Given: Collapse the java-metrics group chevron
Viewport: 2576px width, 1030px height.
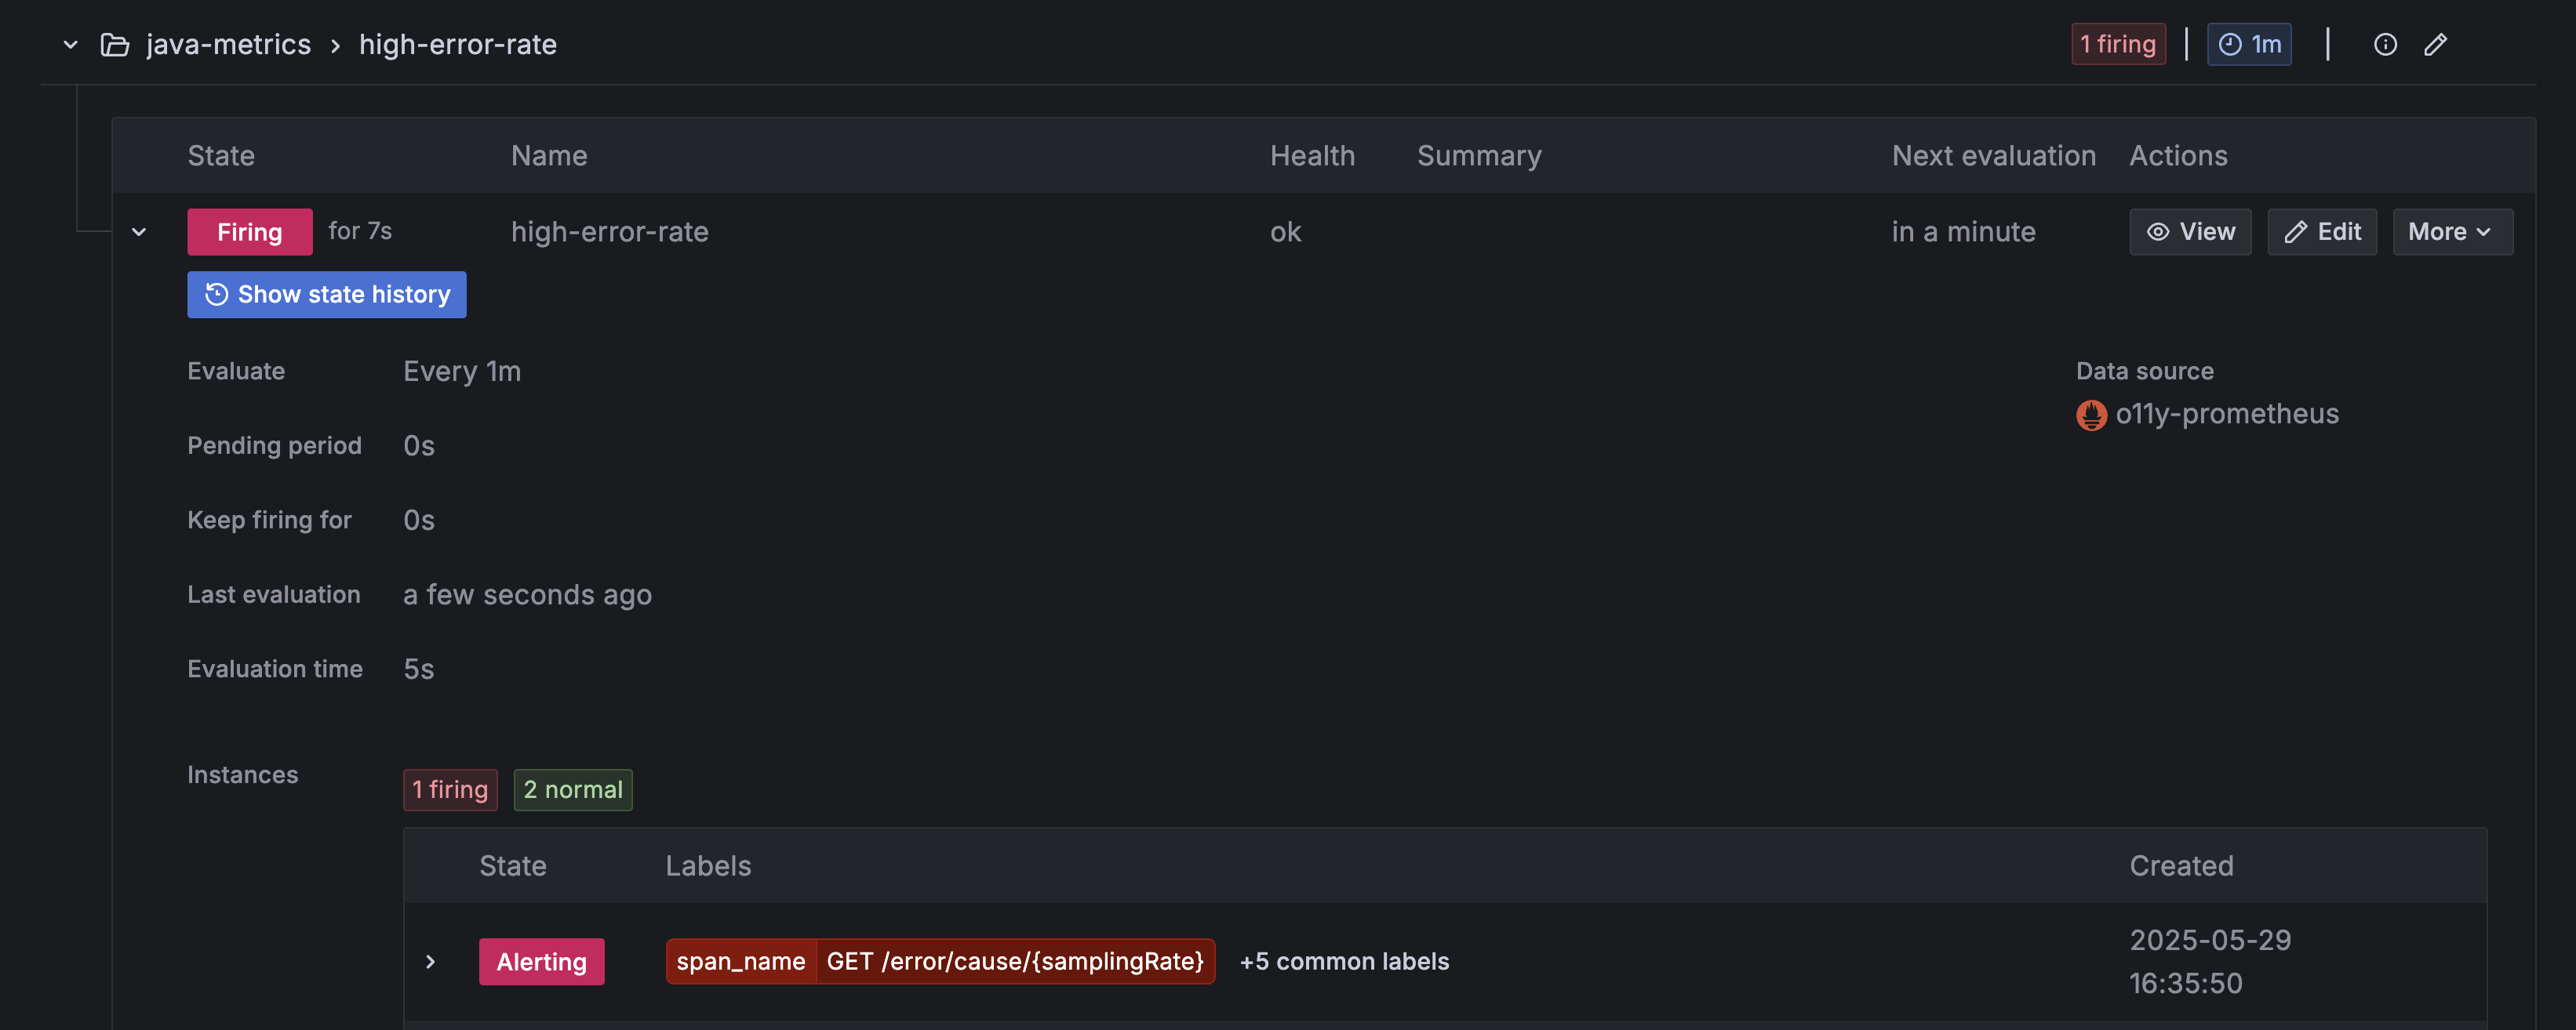Looking at the screenshot, I should tap(70, 44).
